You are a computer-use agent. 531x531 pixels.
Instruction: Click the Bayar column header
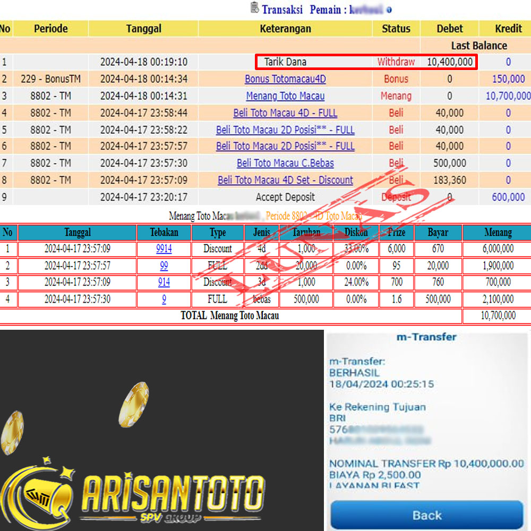438,233
